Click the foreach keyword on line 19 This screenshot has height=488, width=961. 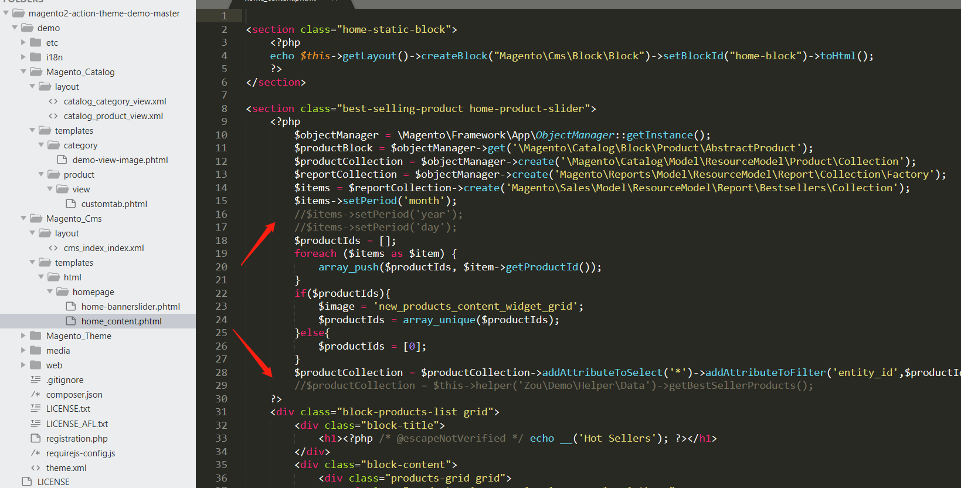315,253
